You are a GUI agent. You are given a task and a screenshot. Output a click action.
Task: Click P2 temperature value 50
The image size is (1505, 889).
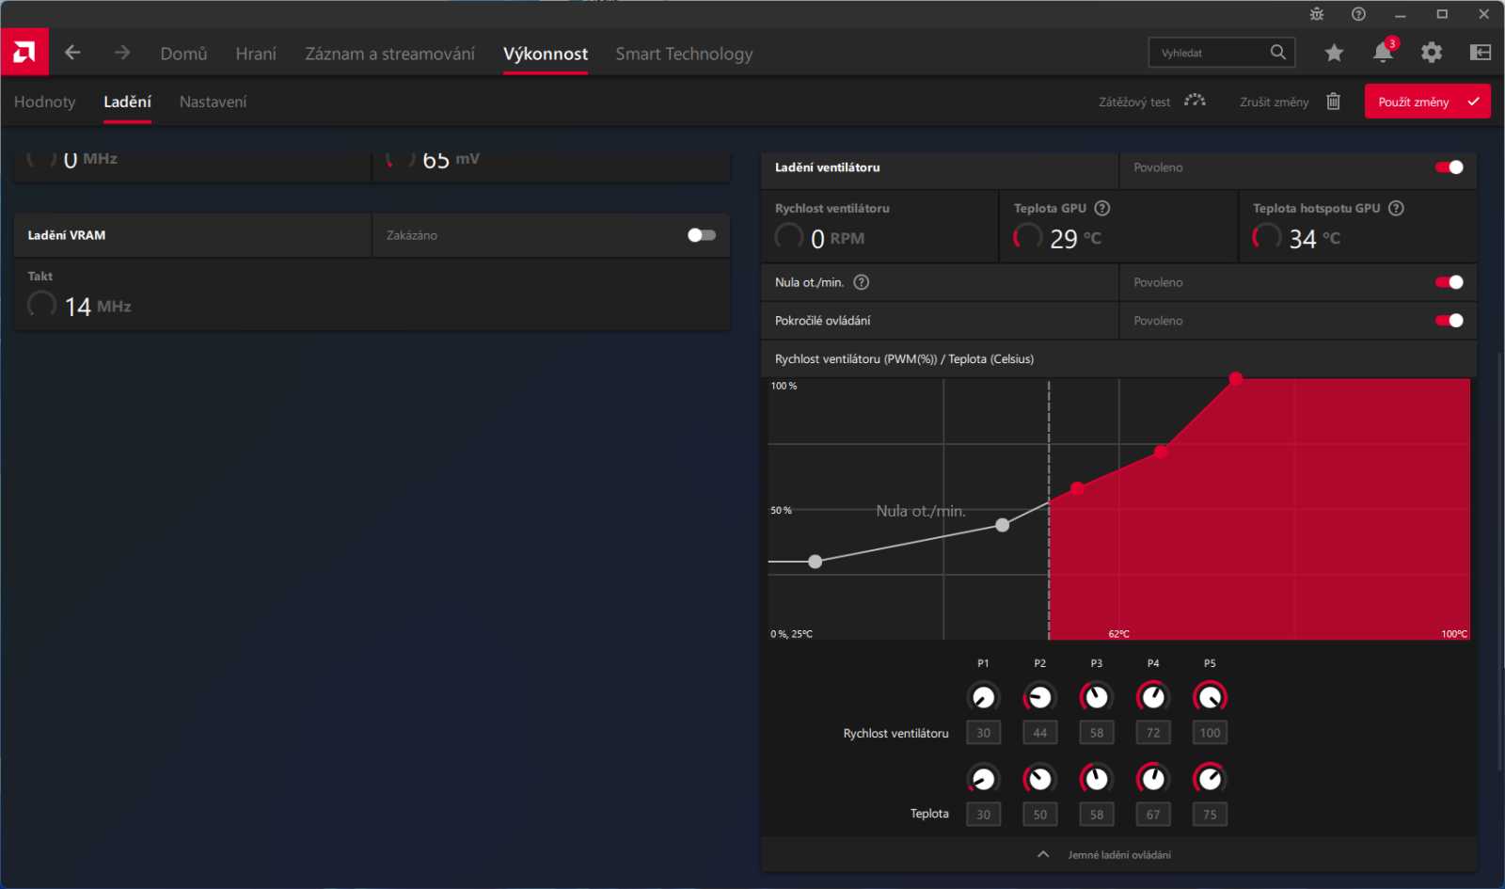(1039, 815)
